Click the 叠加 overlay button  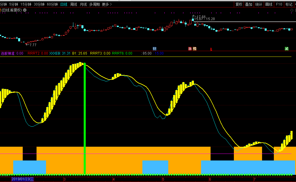tap(249, 4)
